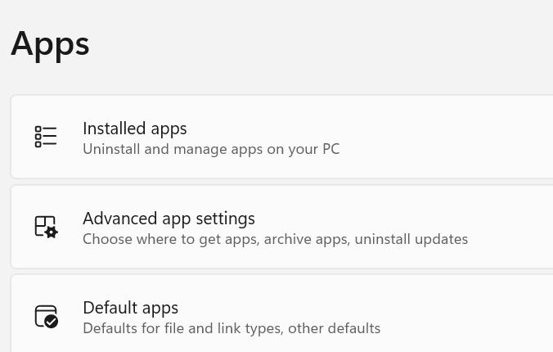Image resolution: width=553 pixels, height=352 pixels.
Task: Click the Apps page heading
Action: point(50,43)
